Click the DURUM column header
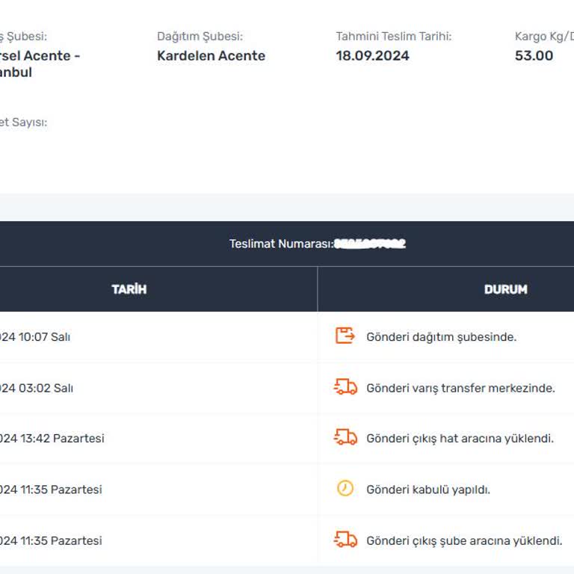574x574 pixels. pyautogui.click(x=505, y=289)
